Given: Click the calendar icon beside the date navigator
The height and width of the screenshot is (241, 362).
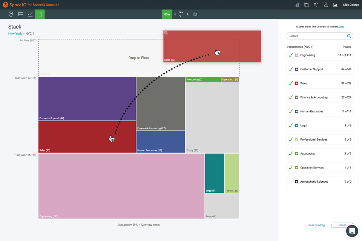Looking at the screenshot, I should click(195, 14).
